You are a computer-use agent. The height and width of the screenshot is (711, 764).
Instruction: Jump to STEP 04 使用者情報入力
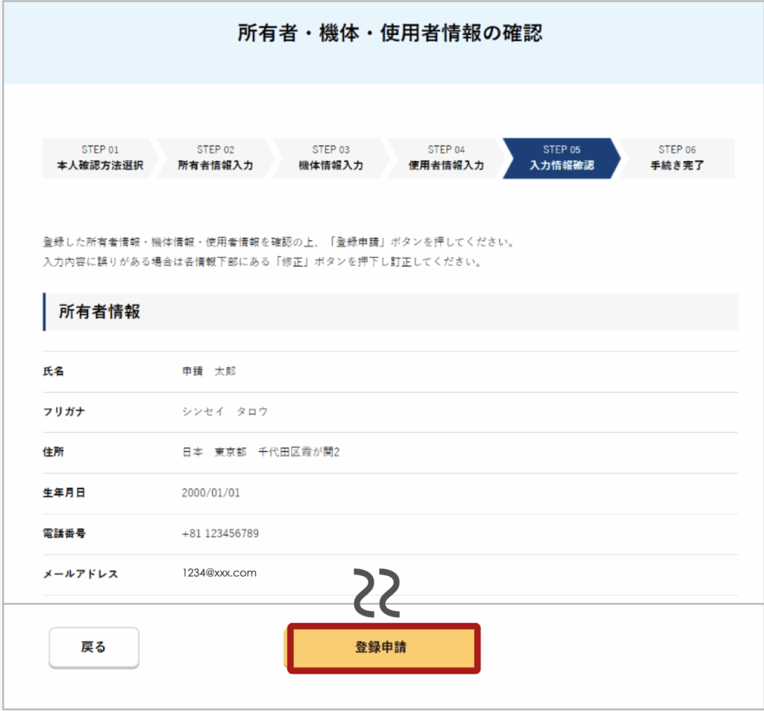tap(446, 158)
